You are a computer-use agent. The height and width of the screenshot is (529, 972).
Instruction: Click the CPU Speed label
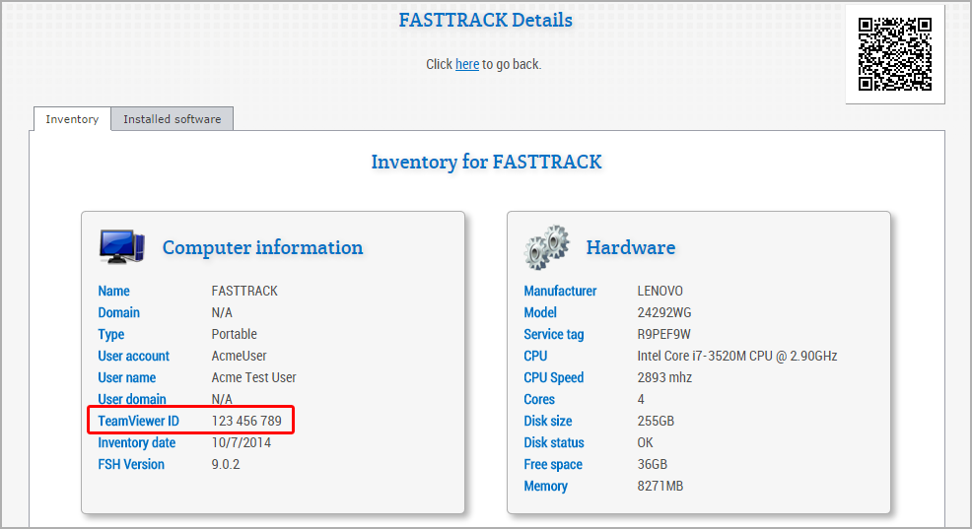[x=554, y=378]
